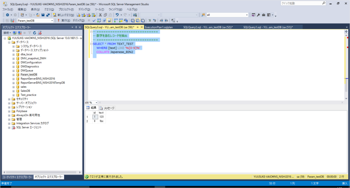Click the back navigation arrow icon
This screenshot has height=188, width=350.
pos(8,15)
